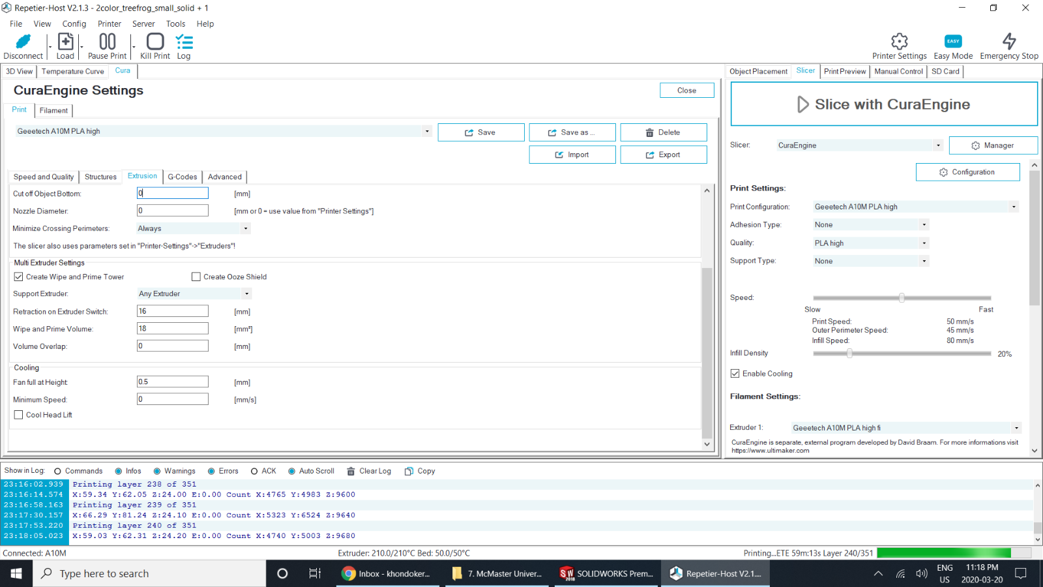Click the Load file icon
Image resolution: width=1043 pixels, height=587 pixels.
click(x=65, y=42)
